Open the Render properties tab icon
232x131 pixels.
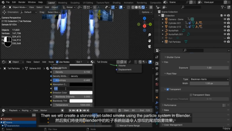[157, 64]
